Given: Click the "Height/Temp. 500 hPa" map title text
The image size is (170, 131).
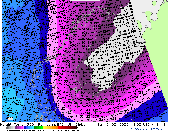Looking at the screenshot, I should point(21,125).
